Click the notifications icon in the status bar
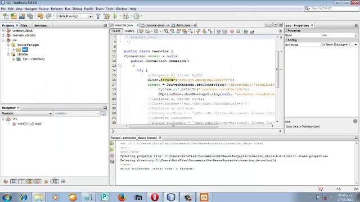This screenshot has height=202, width=360. pyautogui.click(x=321, y=189)
